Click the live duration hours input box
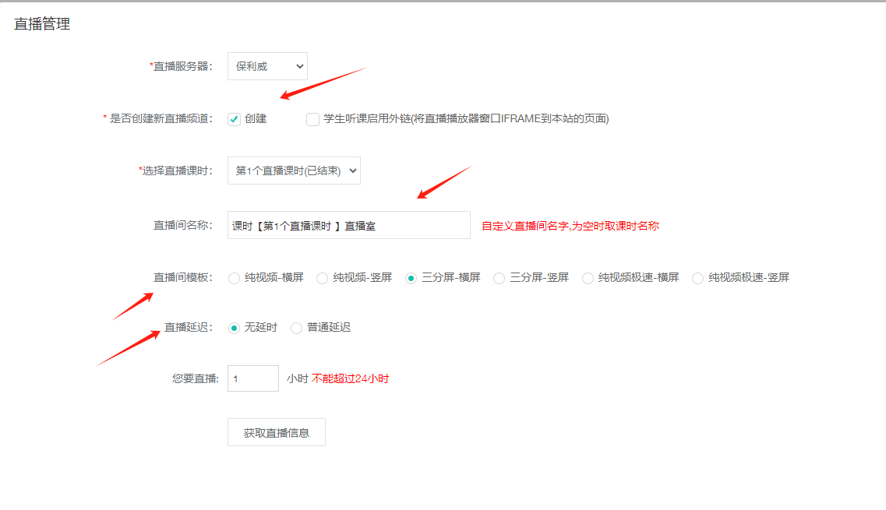The width and height of the screenshot is (886, 510). [252, 378]
